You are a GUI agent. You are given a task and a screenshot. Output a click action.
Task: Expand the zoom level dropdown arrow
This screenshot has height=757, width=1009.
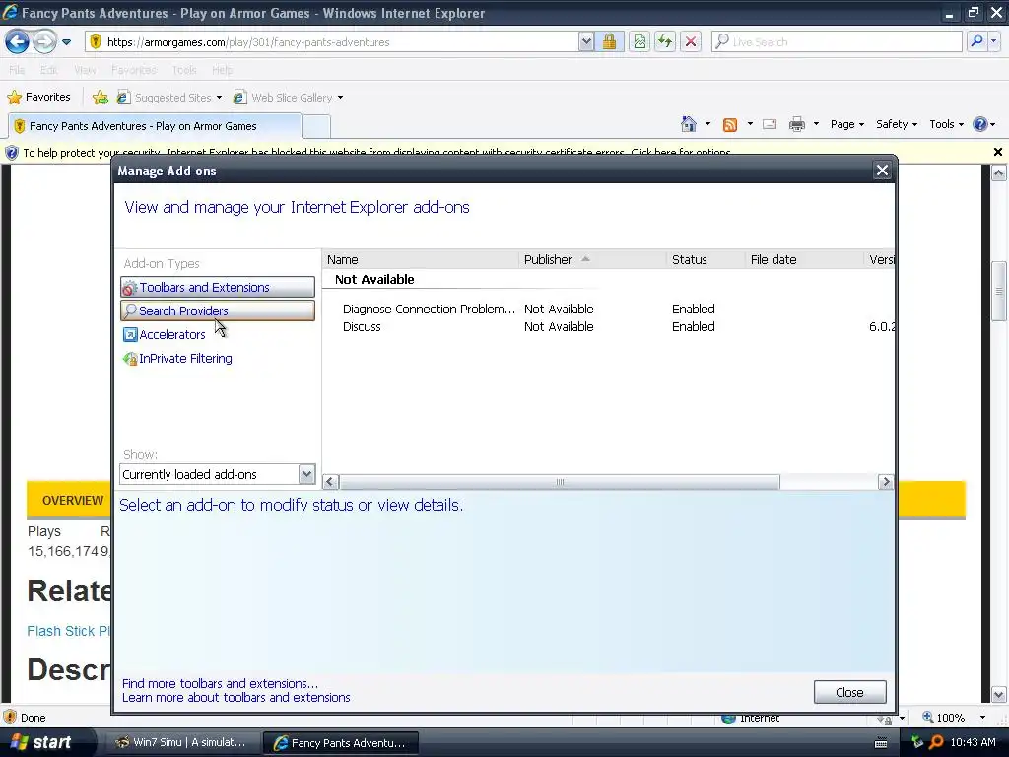click(982, 718)
